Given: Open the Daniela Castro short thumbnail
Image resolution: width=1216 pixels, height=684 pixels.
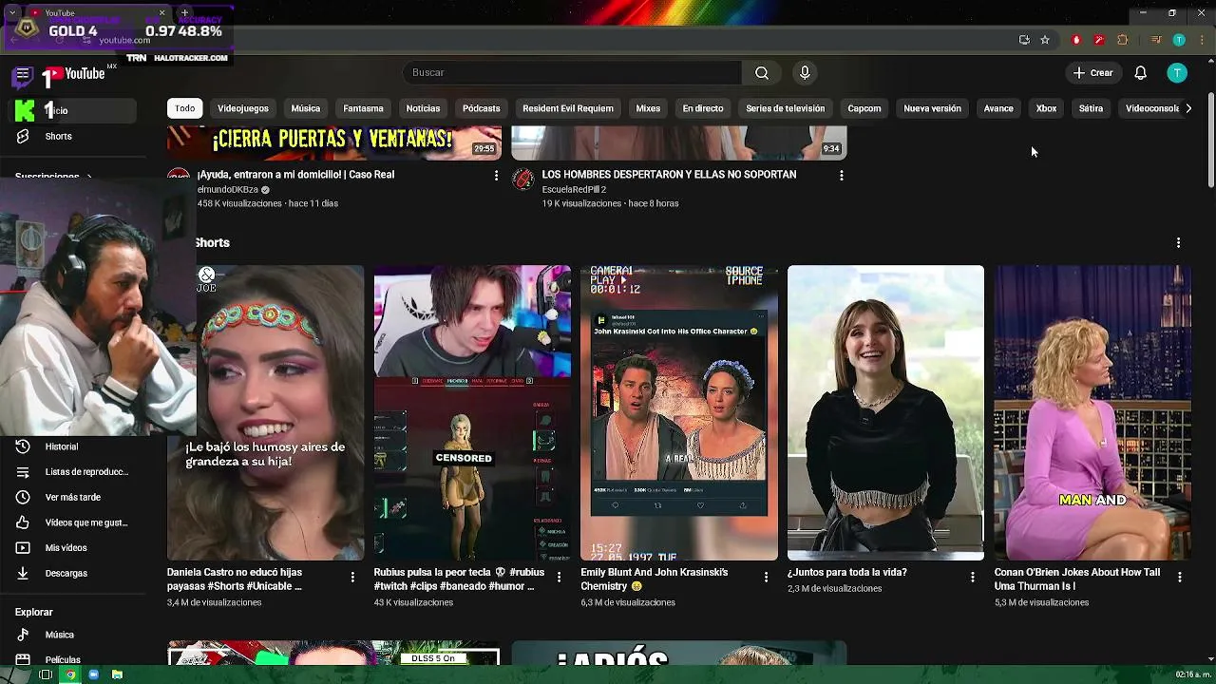Looking at the screenshot, I should [x=265, y=412].
